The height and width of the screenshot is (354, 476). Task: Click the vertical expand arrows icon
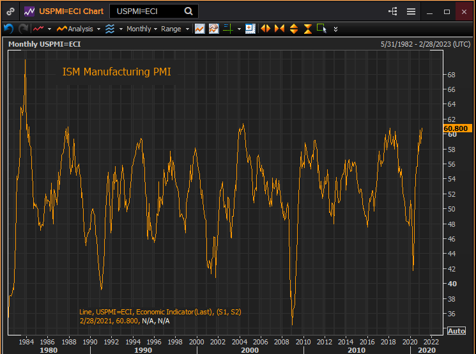293,29
